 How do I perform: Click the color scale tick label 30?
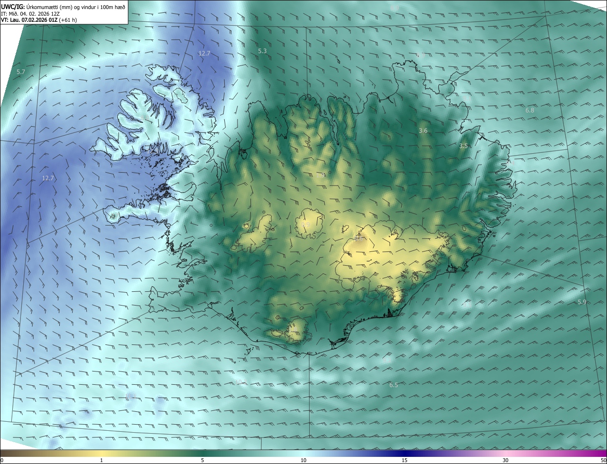click(506, 460)
